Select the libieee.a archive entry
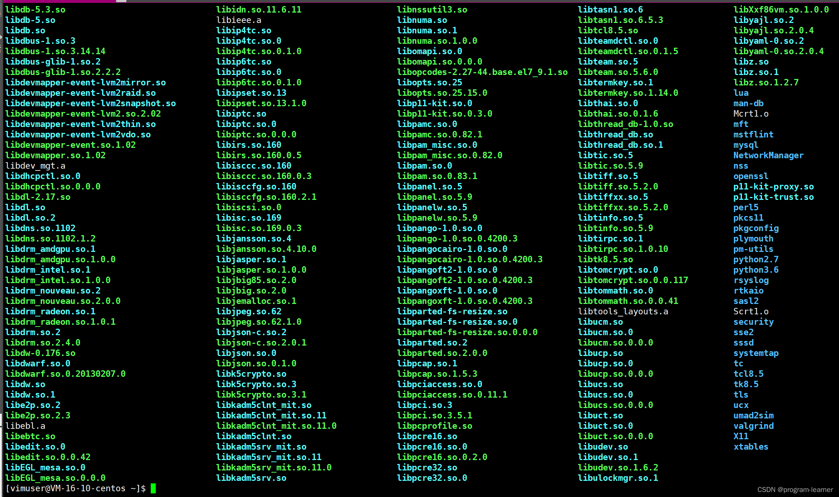The width and height of the screenshot is (839, 497). (x=239, y=20)
